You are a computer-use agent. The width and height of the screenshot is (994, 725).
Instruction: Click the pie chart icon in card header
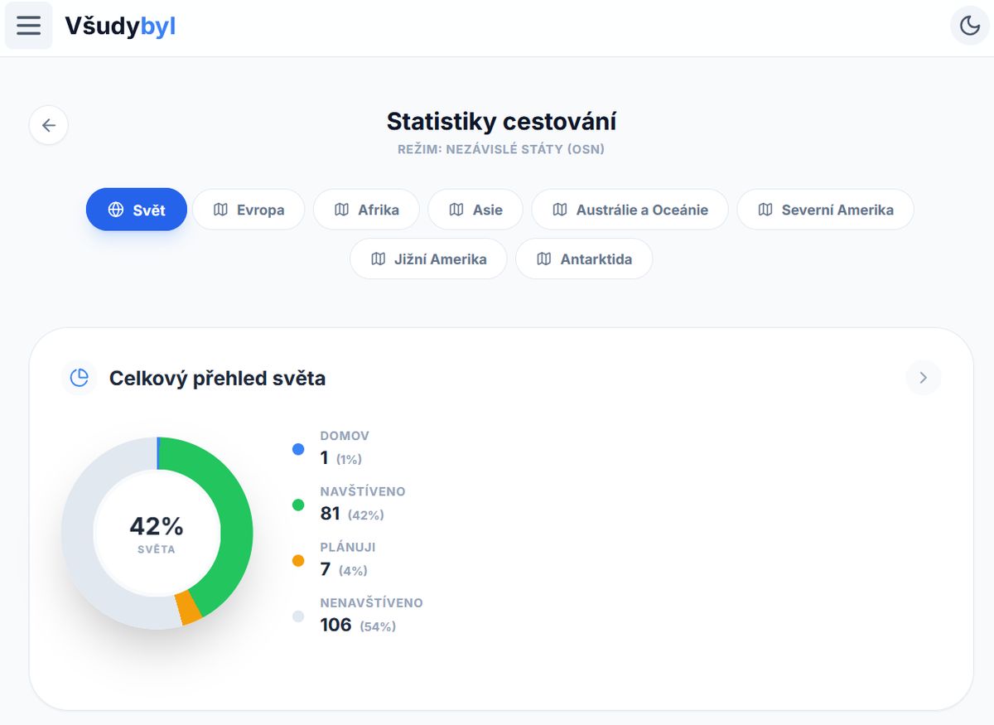click(x=80, y=378)
